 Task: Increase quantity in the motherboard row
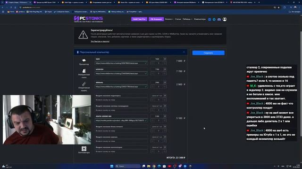click(164, 73)
